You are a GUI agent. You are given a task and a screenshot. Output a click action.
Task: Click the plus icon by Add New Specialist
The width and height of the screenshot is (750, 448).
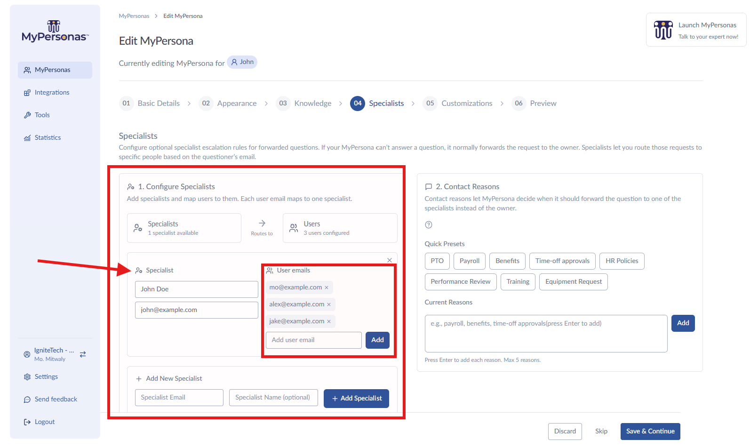[x=139, y=379]
